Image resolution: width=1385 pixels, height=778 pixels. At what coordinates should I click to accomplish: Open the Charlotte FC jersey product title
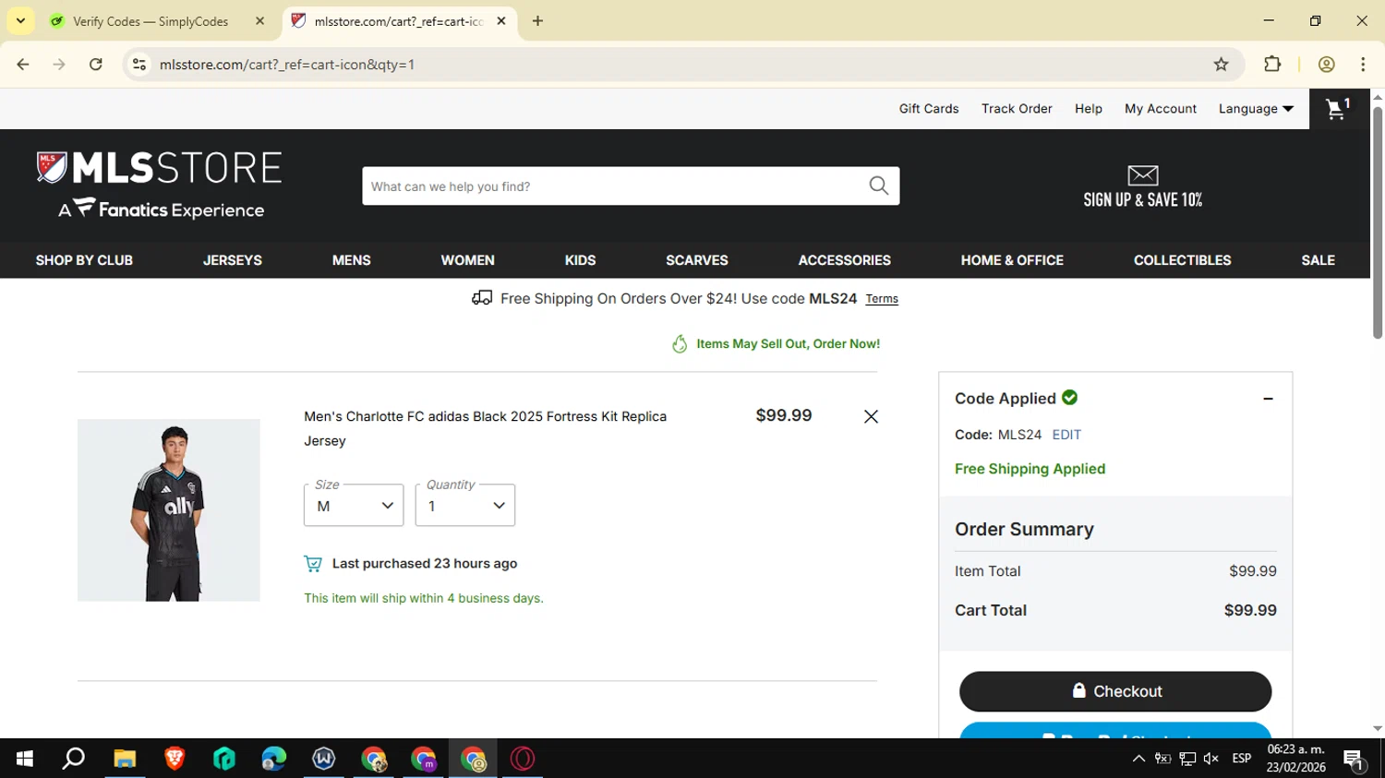[486, 428]
